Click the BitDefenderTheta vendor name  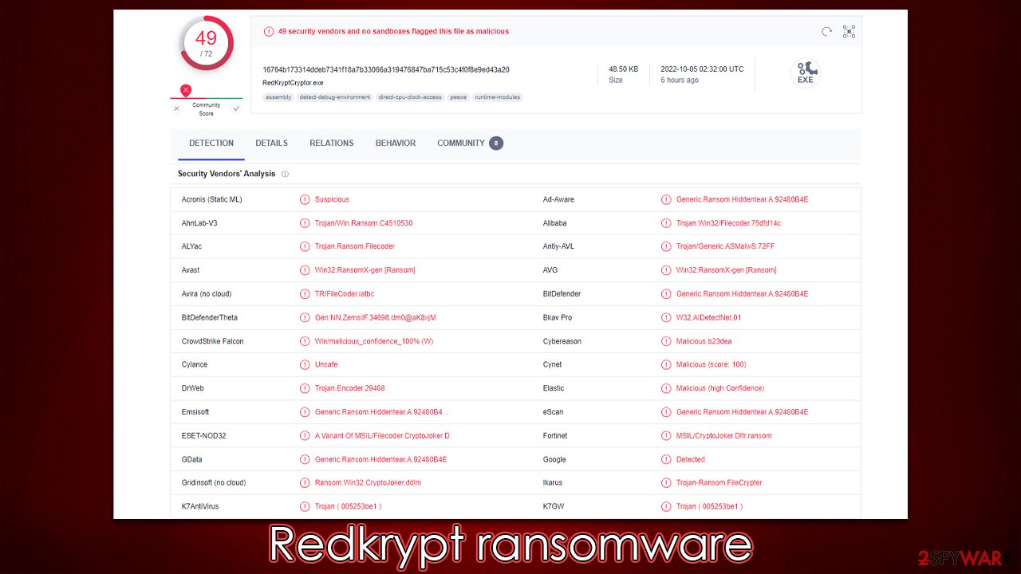coord(209,317)
